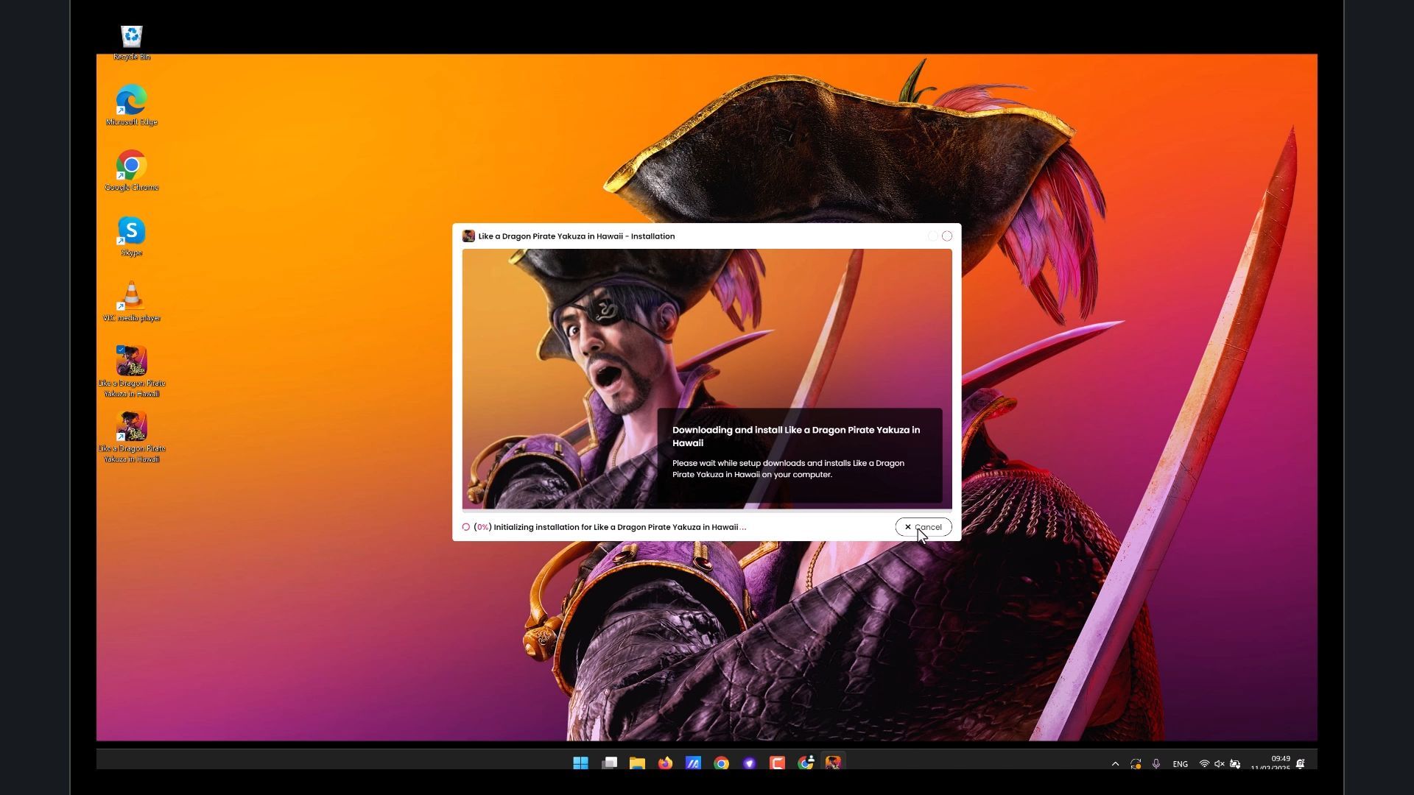Focus the Like a Dragon installer in the taskbar
This screenshot has width=1414, height=795.
833,763
